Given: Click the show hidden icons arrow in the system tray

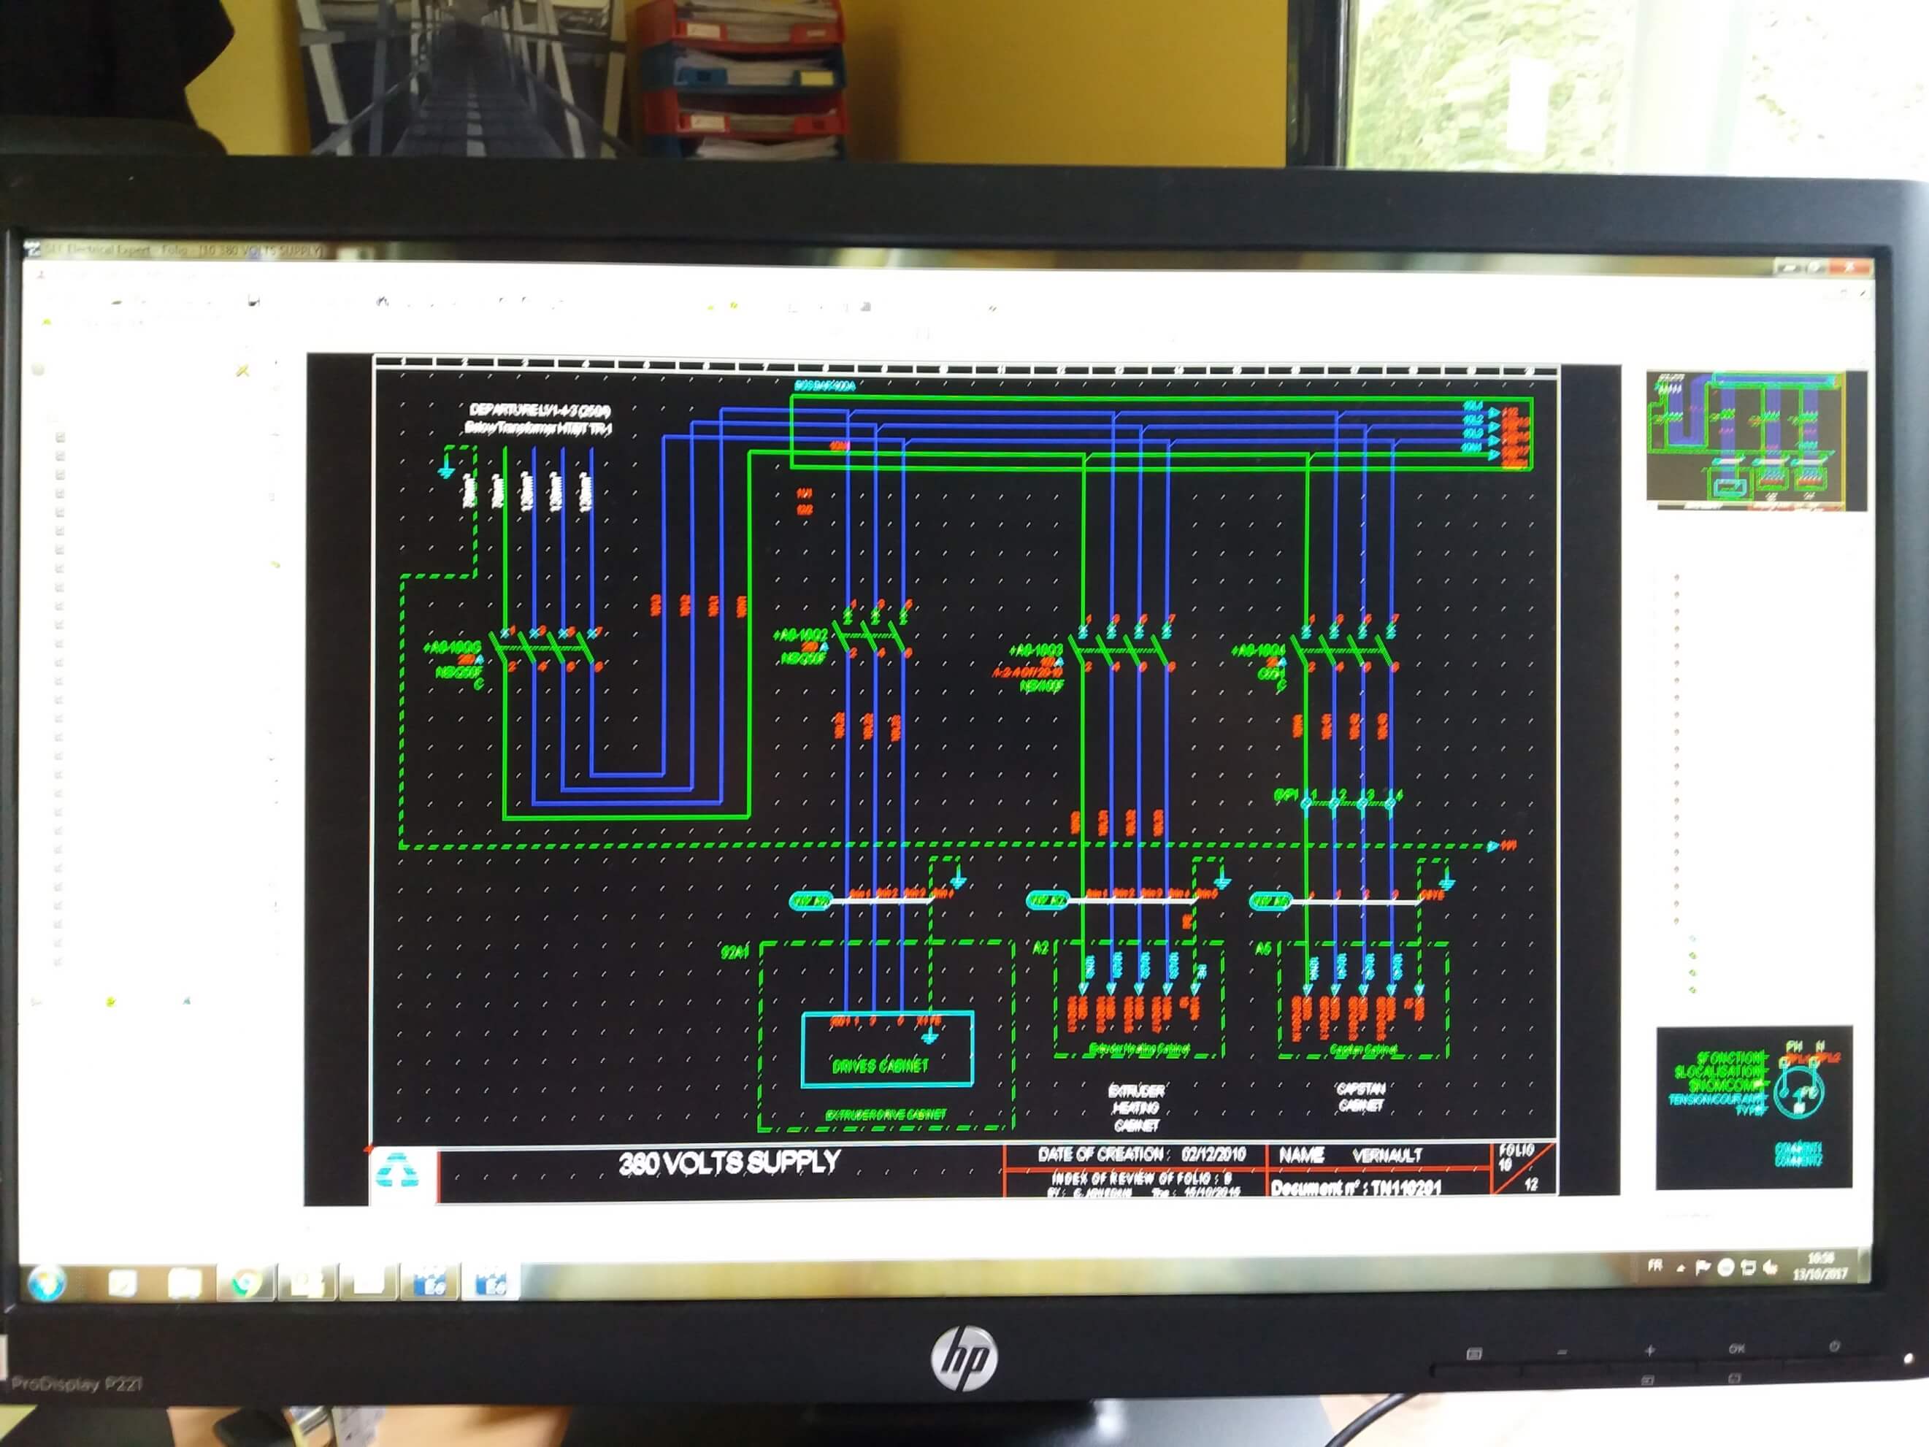Looking at the screenshot, I should coord(1681,1267).
